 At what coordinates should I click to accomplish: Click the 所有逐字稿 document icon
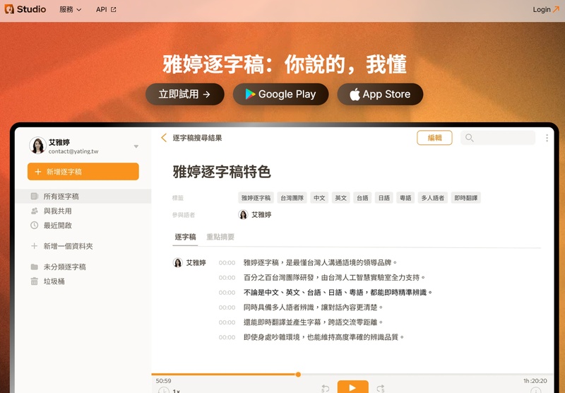(x=34, y=196)
